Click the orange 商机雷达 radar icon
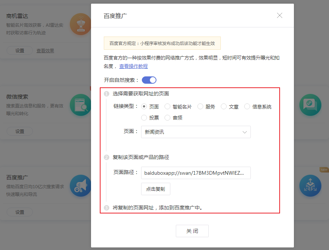This screenshot has height=250, width=329. coord(80,24)
